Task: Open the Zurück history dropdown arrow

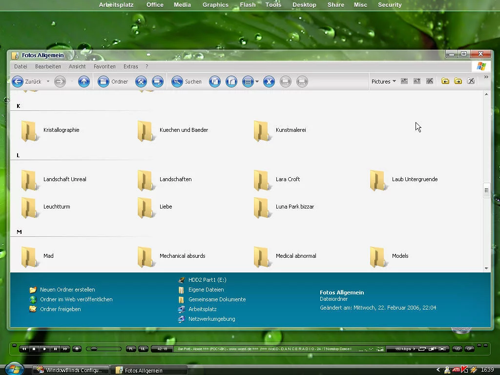Action: [x=48, y=82]
